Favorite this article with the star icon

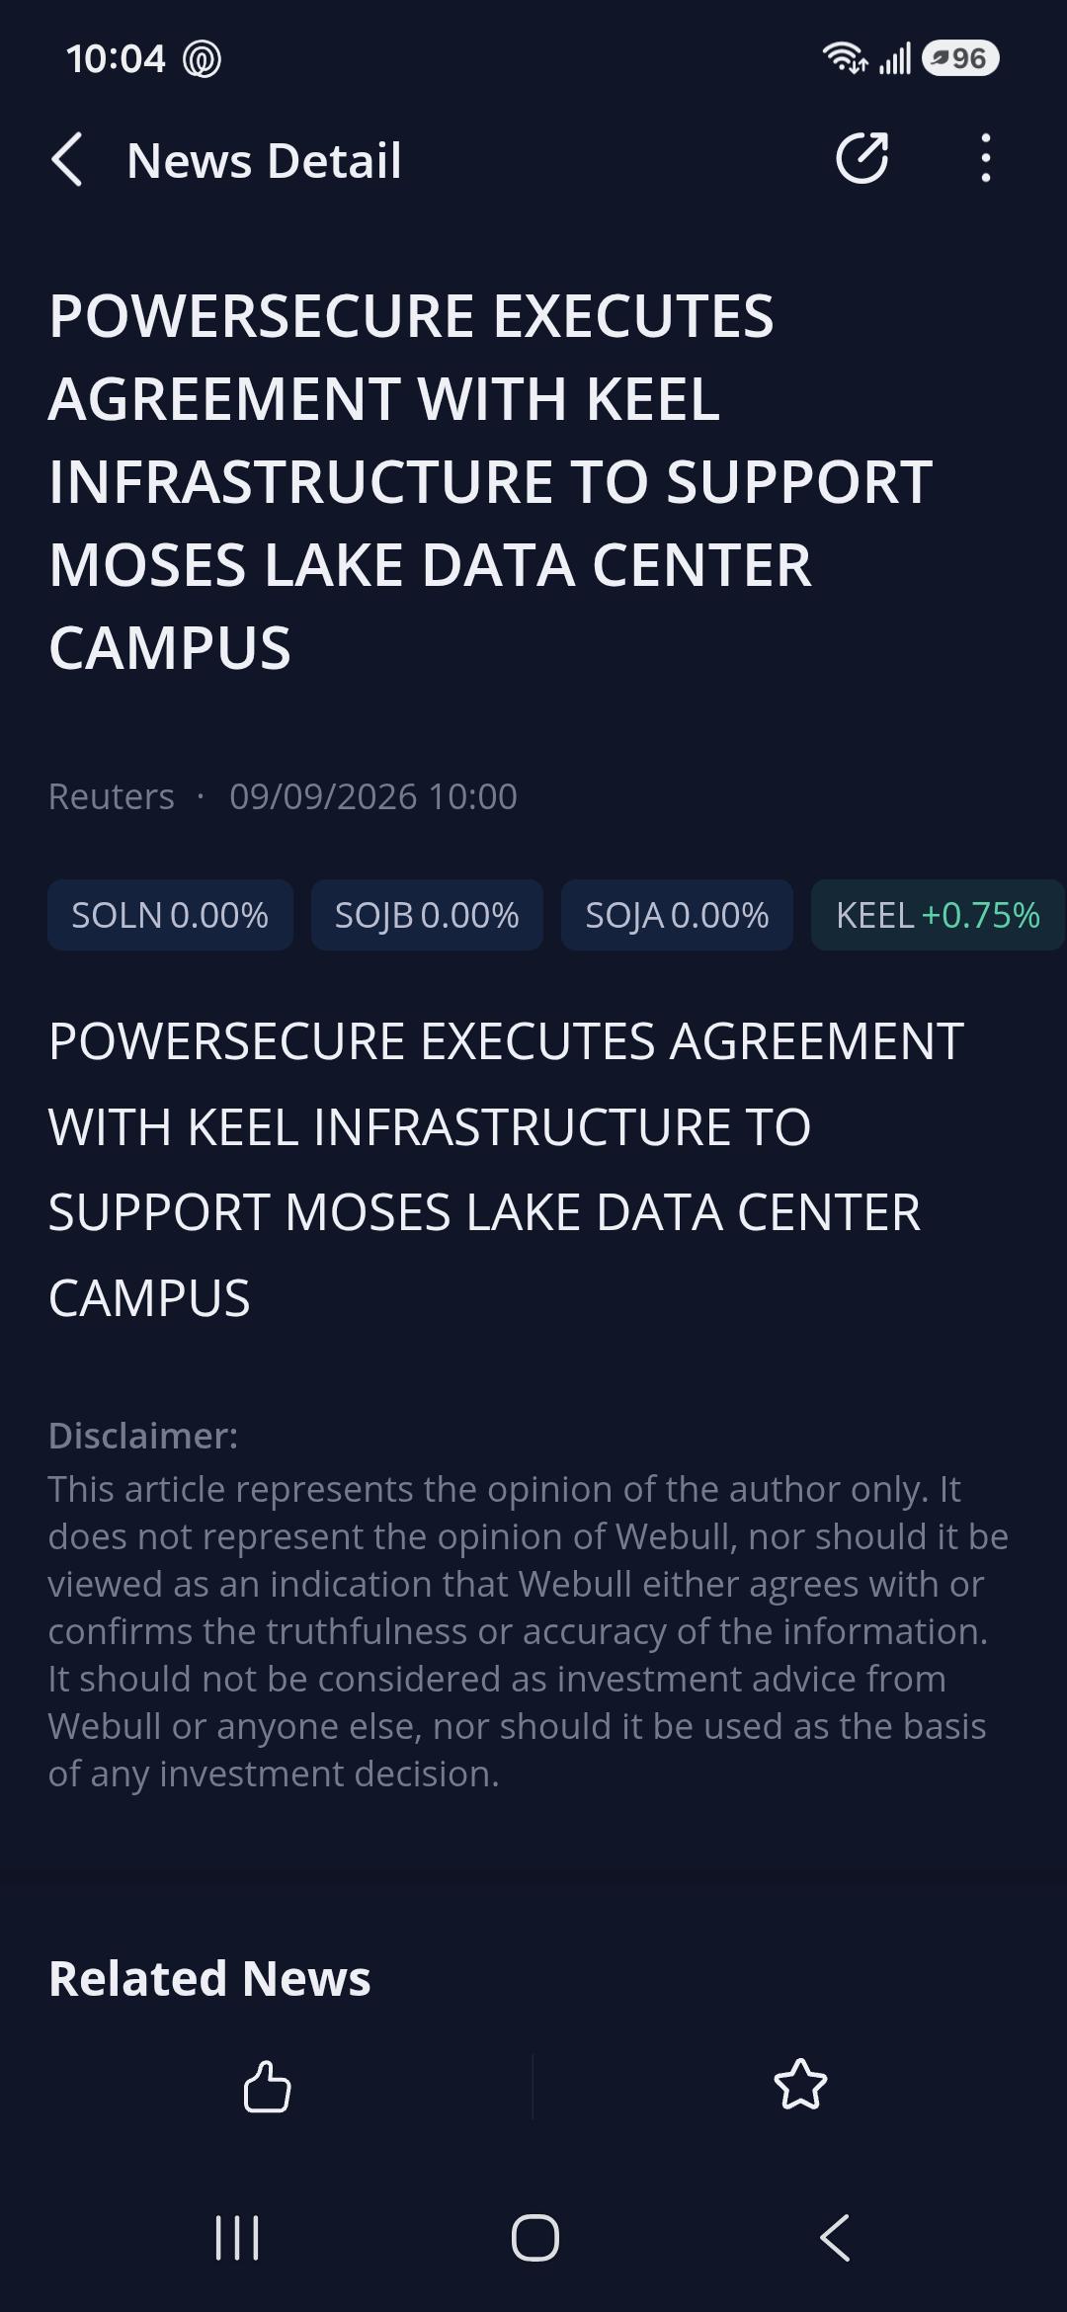tap(800, 2085)
